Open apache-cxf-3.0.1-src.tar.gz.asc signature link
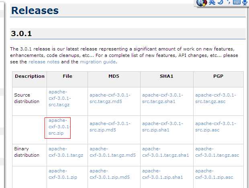 [x=216, y=98]
